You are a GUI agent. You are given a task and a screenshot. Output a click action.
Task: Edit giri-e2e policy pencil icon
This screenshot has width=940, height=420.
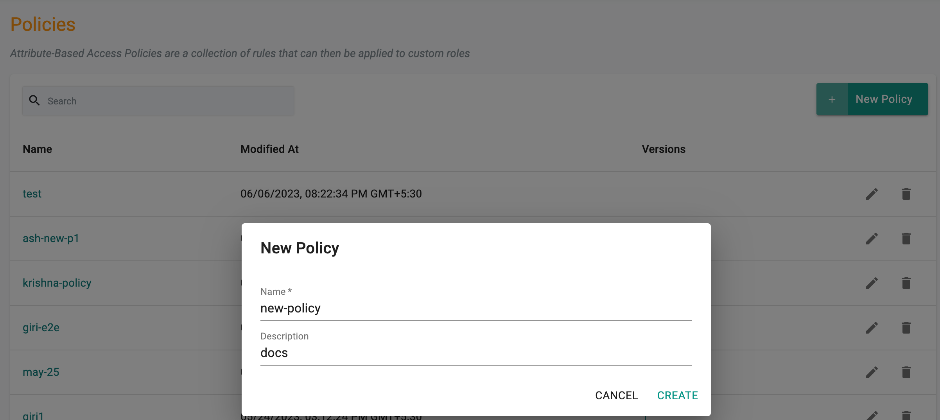[872, 328]
